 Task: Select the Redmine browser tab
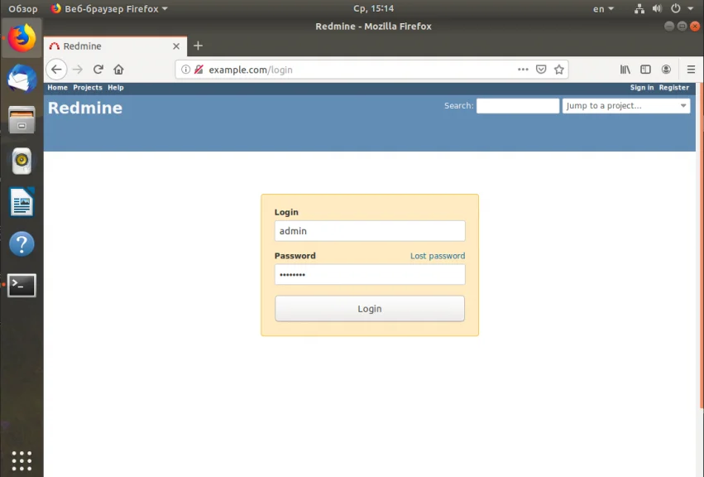point(115,46)
